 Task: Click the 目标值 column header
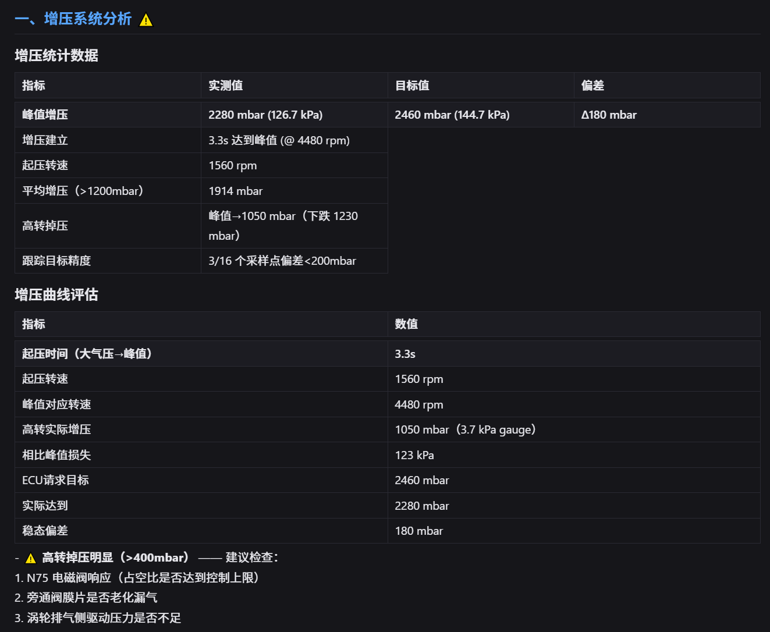click(412, 86)
